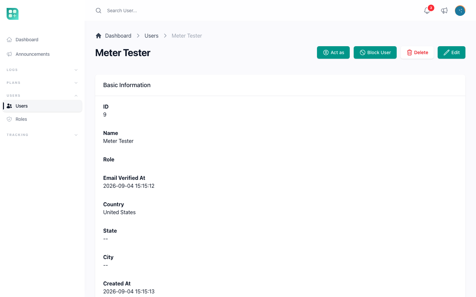This screenshot has width=476, height=297.
Task: Expand the Logs section
Action: click(42, 70)
